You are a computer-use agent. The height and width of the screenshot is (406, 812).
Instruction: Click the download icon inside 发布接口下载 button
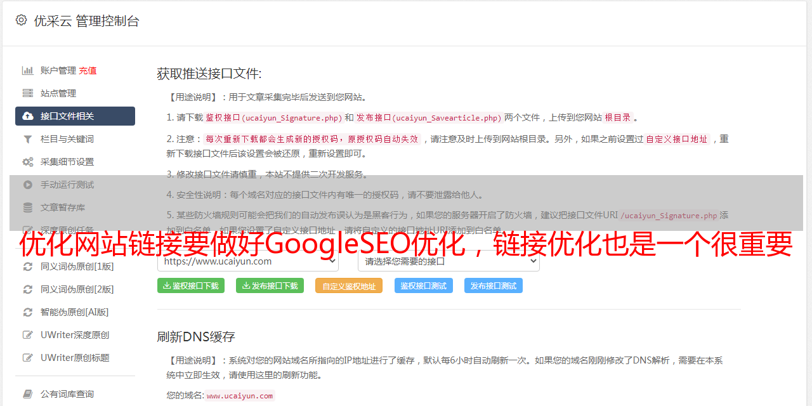pyautogui.click(x=246, y=285)
